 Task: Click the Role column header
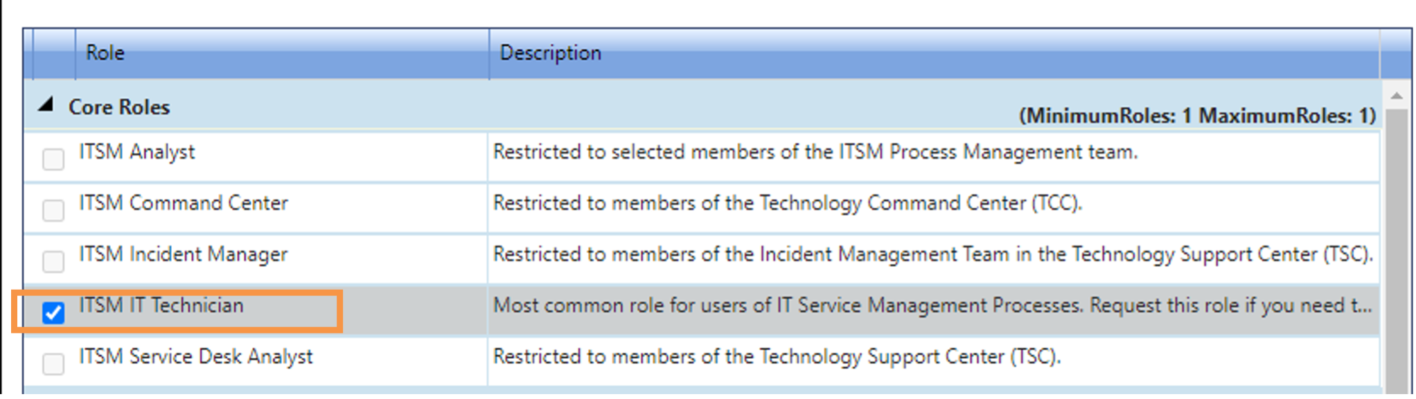105,53
